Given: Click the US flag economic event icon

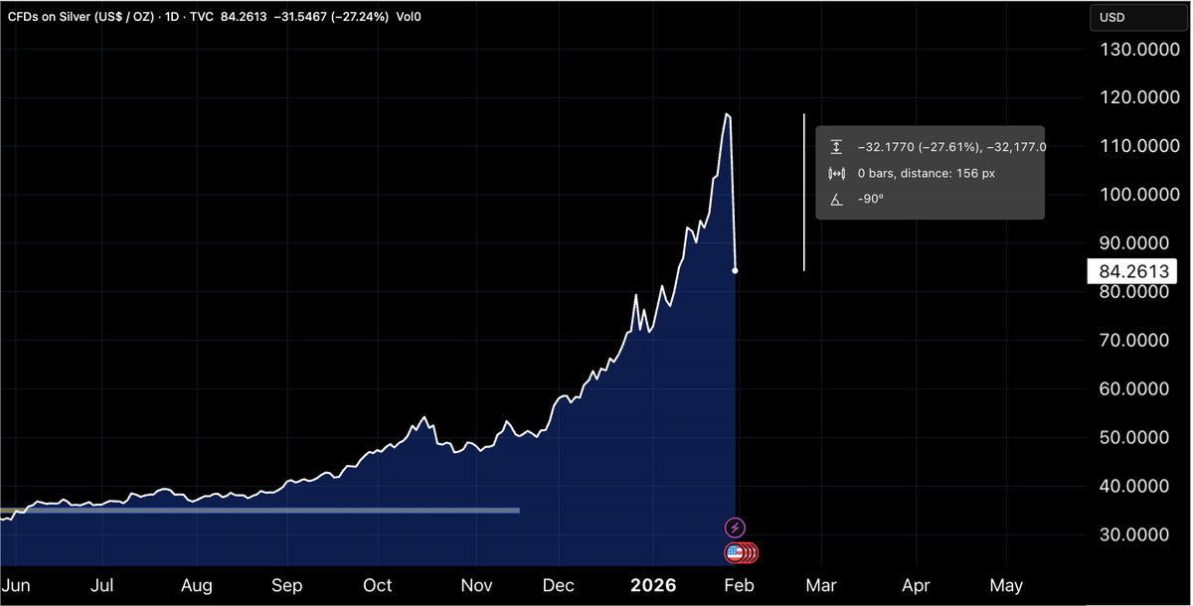Looking at the screenshot, I should click(x=736, y=552).
